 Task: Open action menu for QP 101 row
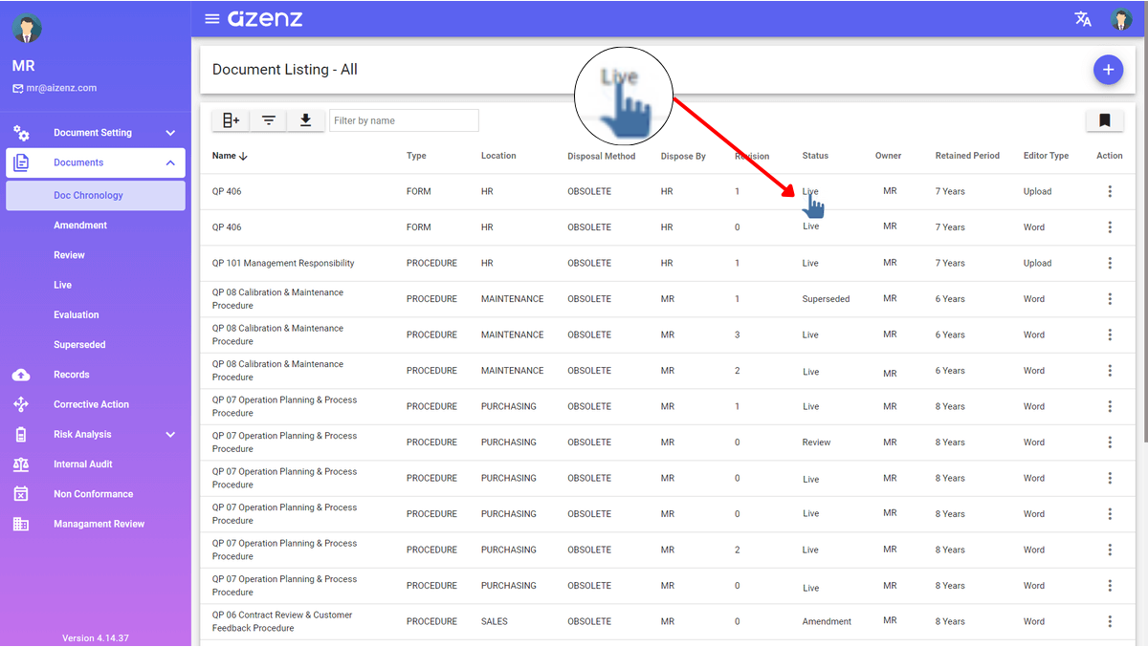(1110, 264)
